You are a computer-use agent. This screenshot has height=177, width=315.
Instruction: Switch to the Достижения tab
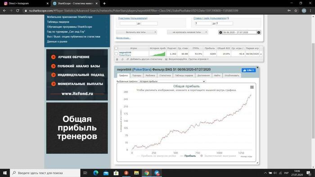pos(203,75)
